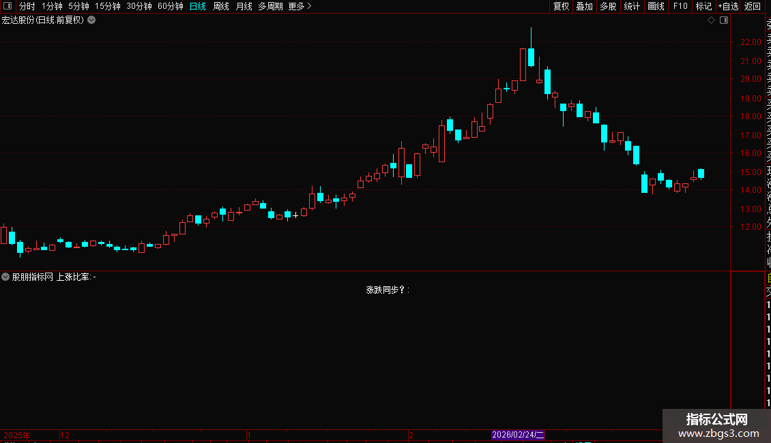Click the 14.00 price axis label
The width and height of the screenshot is (771, 443).
point(751,190)
